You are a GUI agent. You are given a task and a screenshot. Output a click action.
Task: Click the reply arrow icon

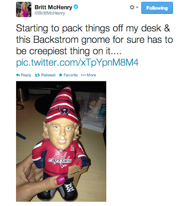(x=18, y=75)
